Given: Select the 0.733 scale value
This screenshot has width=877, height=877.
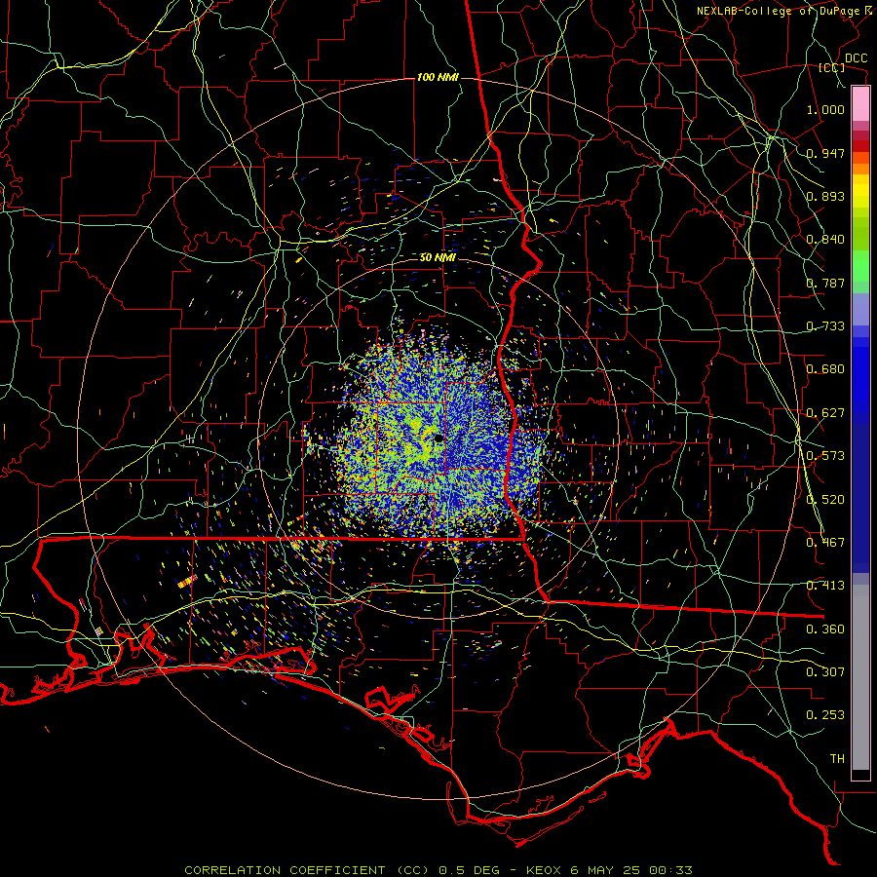Looking at the screenshot, I should [825, 326].
